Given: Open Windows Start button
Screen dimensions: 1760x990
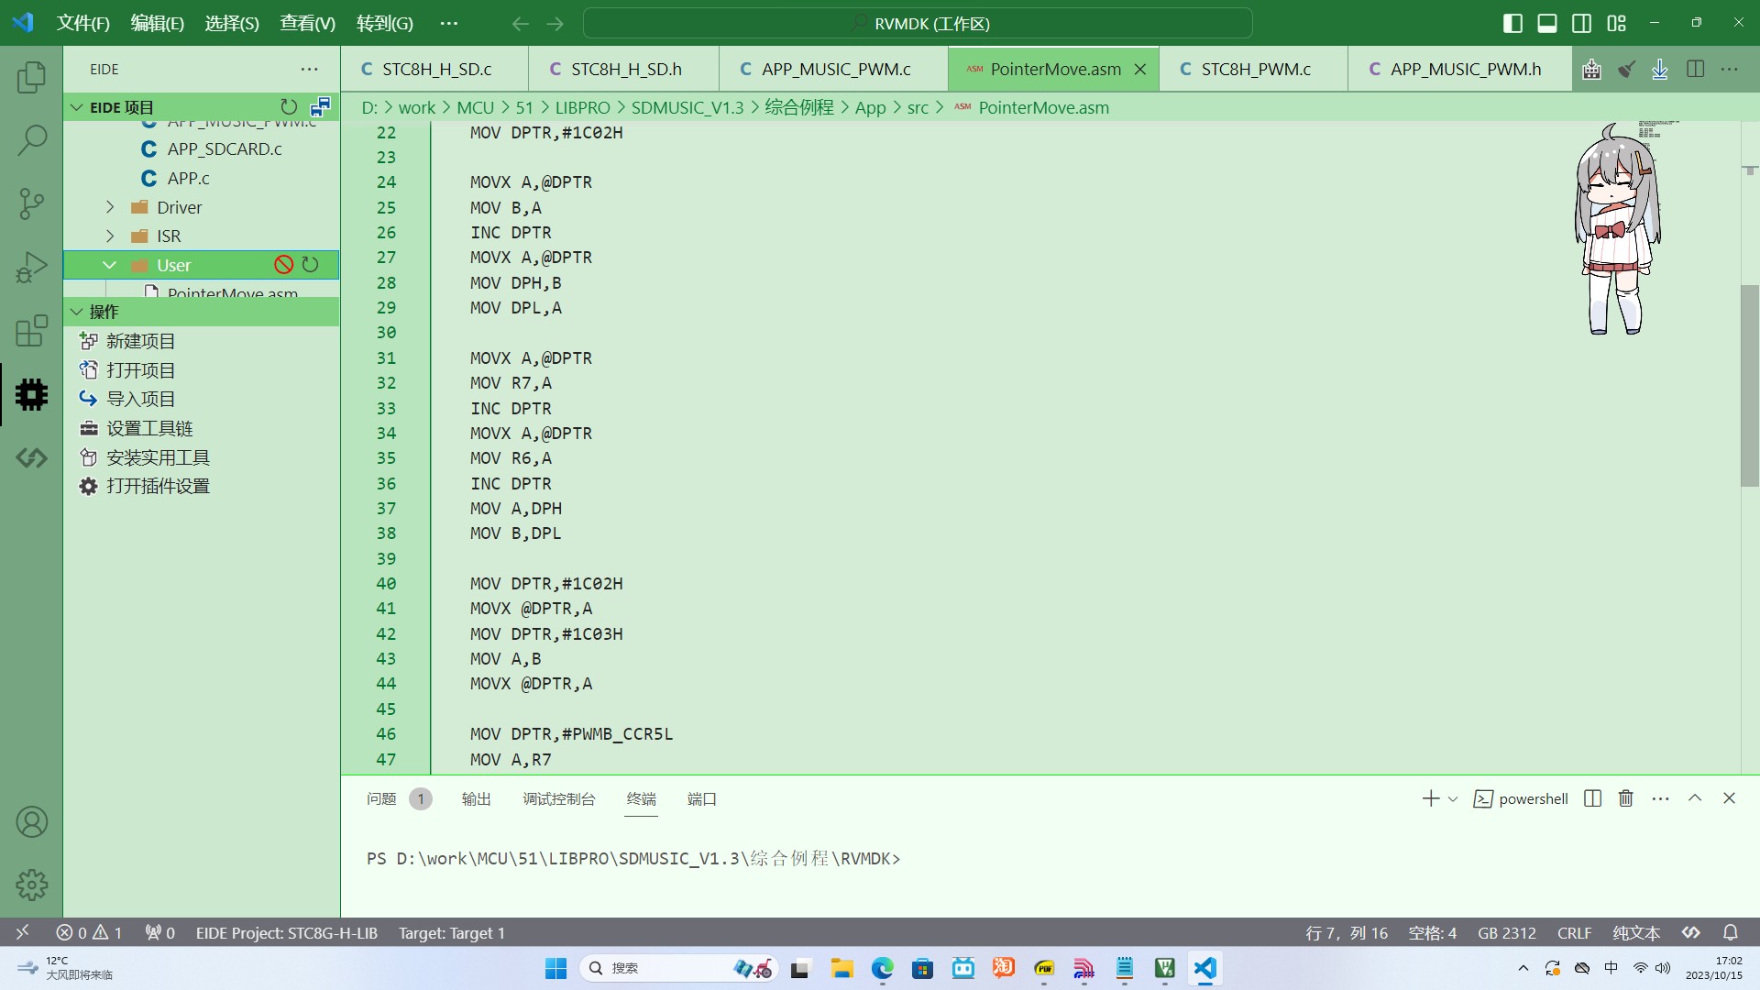Looking at the screenshot, I should (555, 968).
